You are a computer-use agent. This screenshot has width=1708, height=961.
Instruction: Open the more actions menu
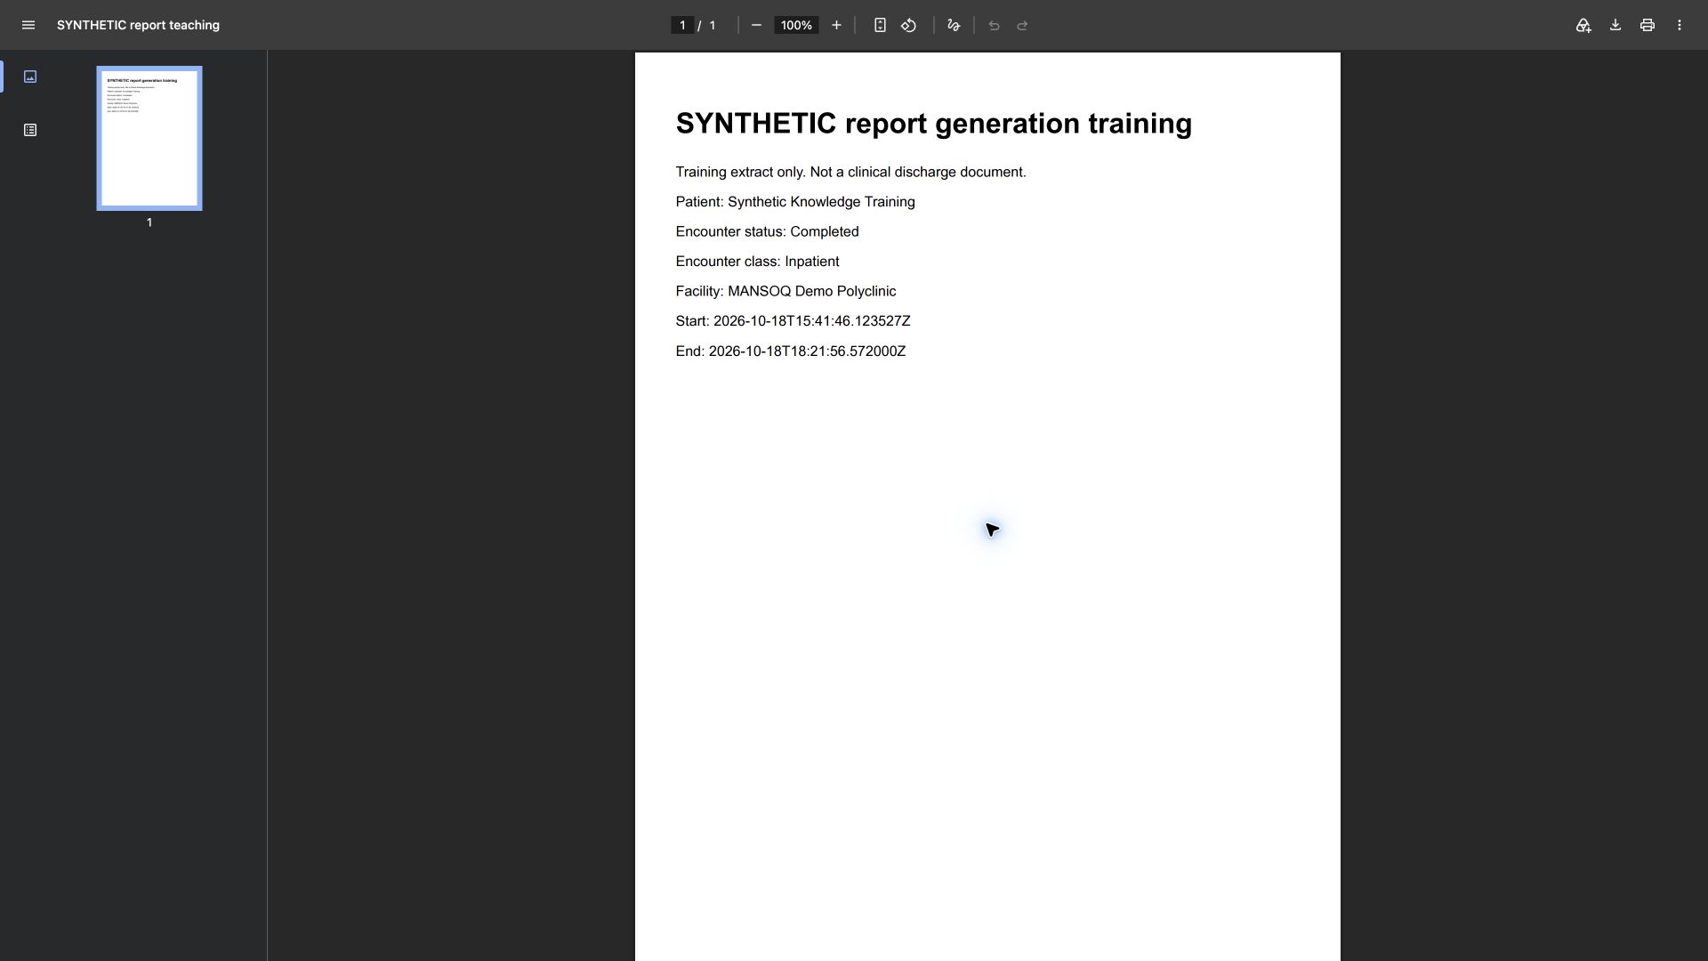coord(1680,25)
